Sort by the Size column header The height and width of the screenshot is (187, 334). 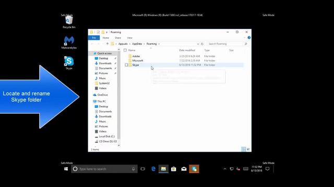tap(231, 50)
